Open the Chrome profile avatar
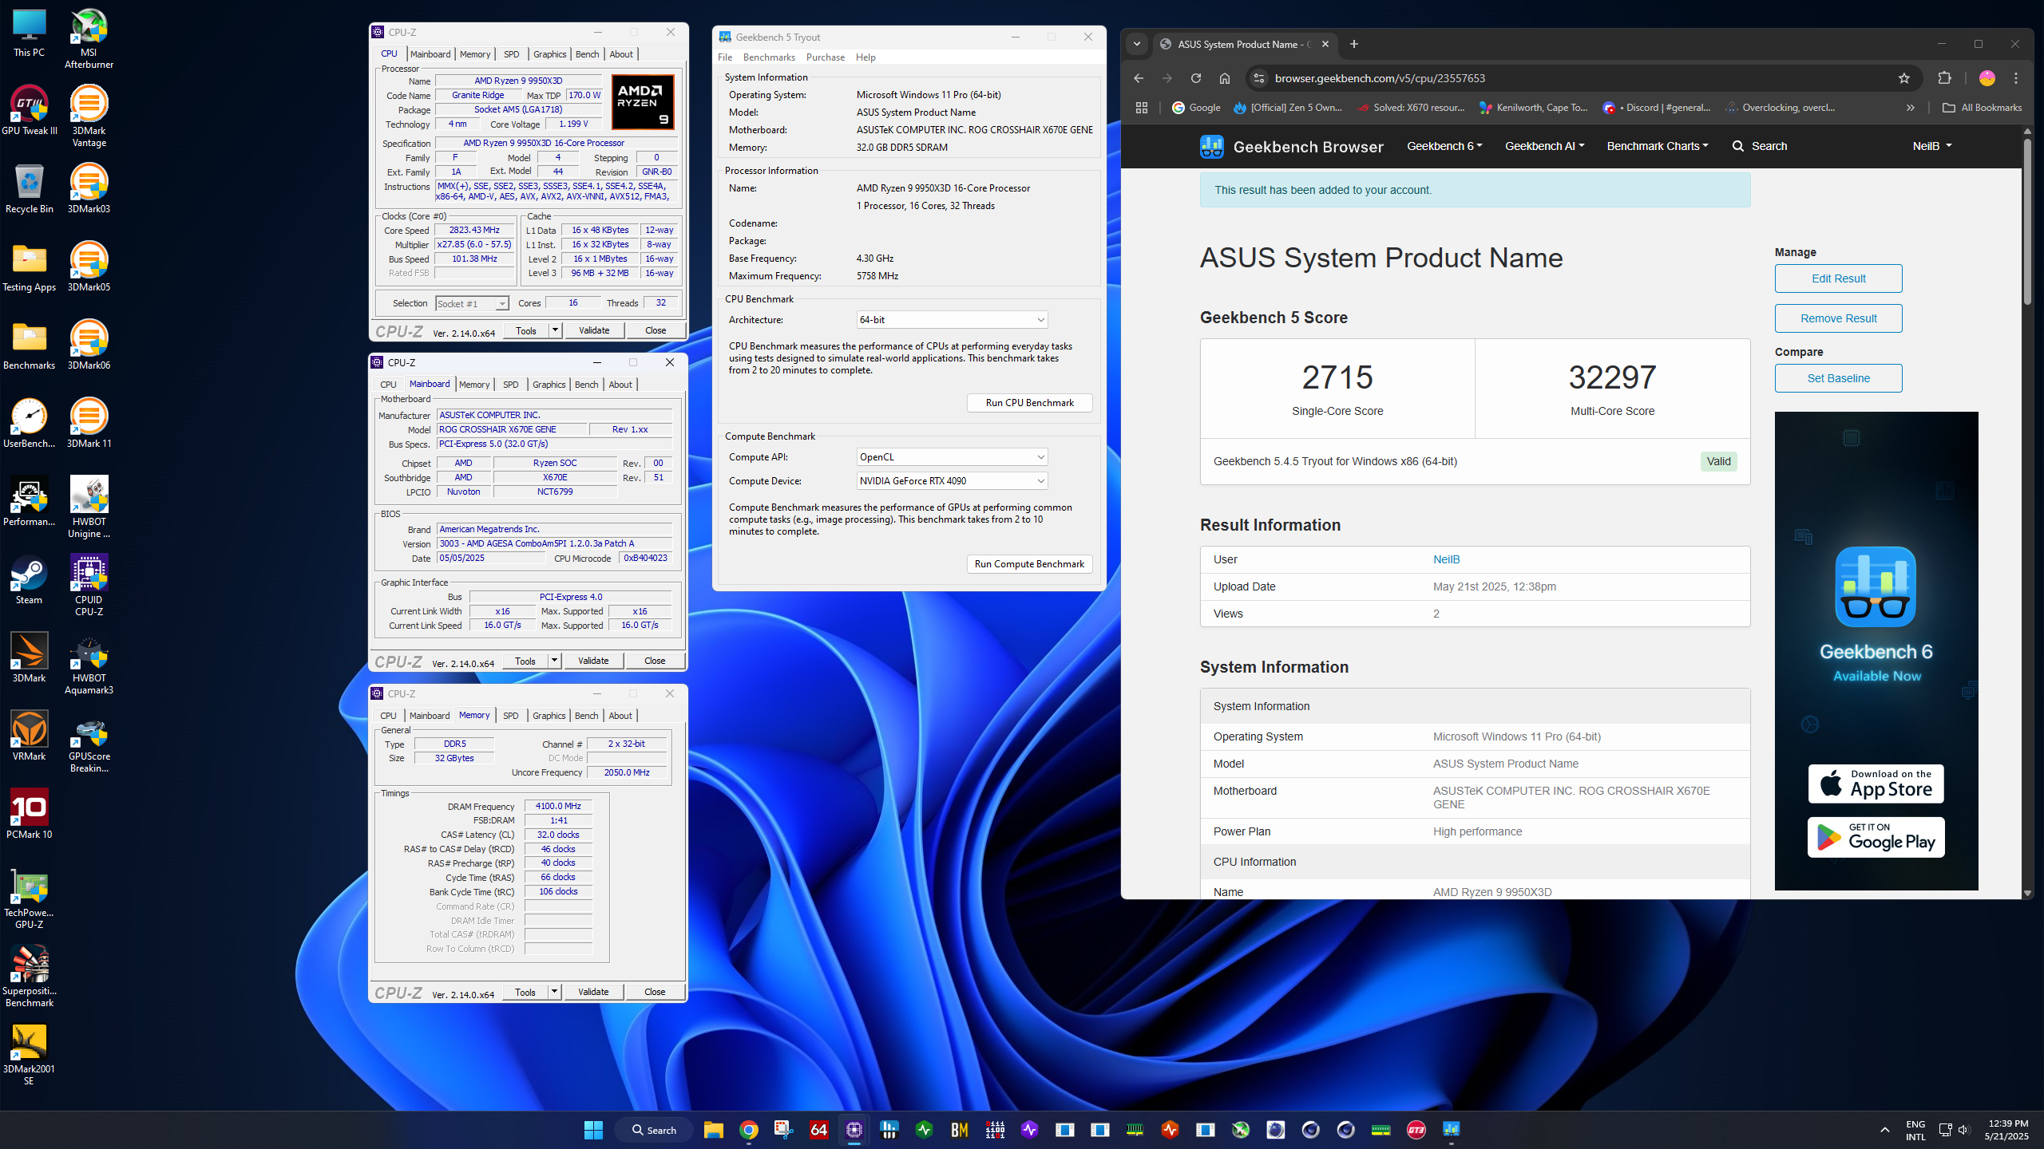 1987,78
